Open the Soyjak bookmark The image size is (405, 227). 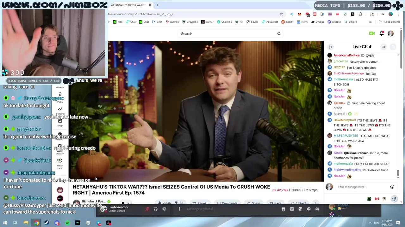coord(252,22)
